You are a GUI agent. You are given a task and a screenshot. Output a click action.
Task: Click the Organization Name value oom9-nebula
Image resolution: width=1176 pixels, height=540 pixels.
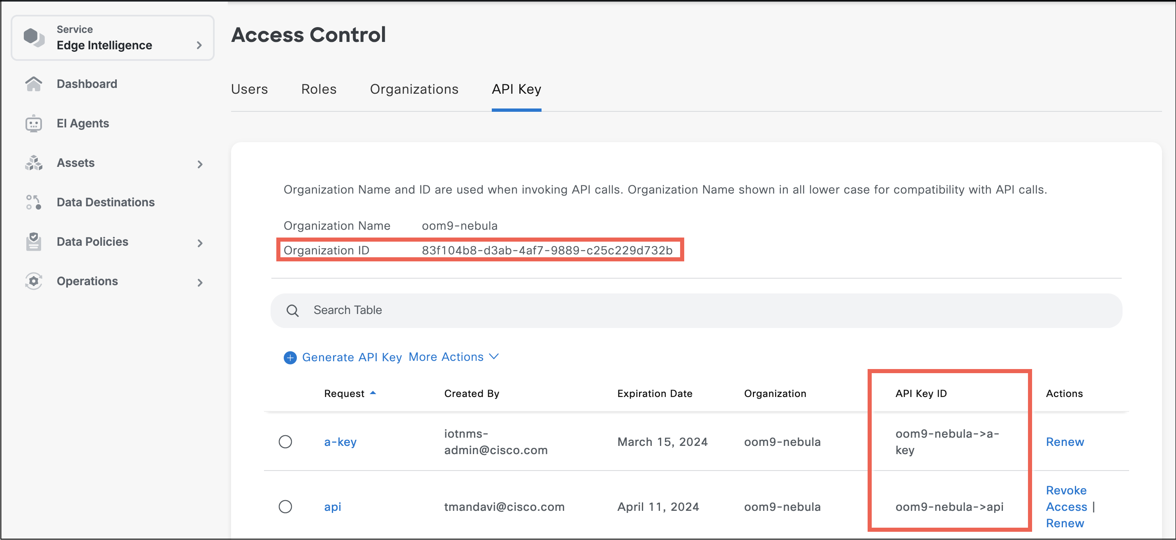coord(459,226)
